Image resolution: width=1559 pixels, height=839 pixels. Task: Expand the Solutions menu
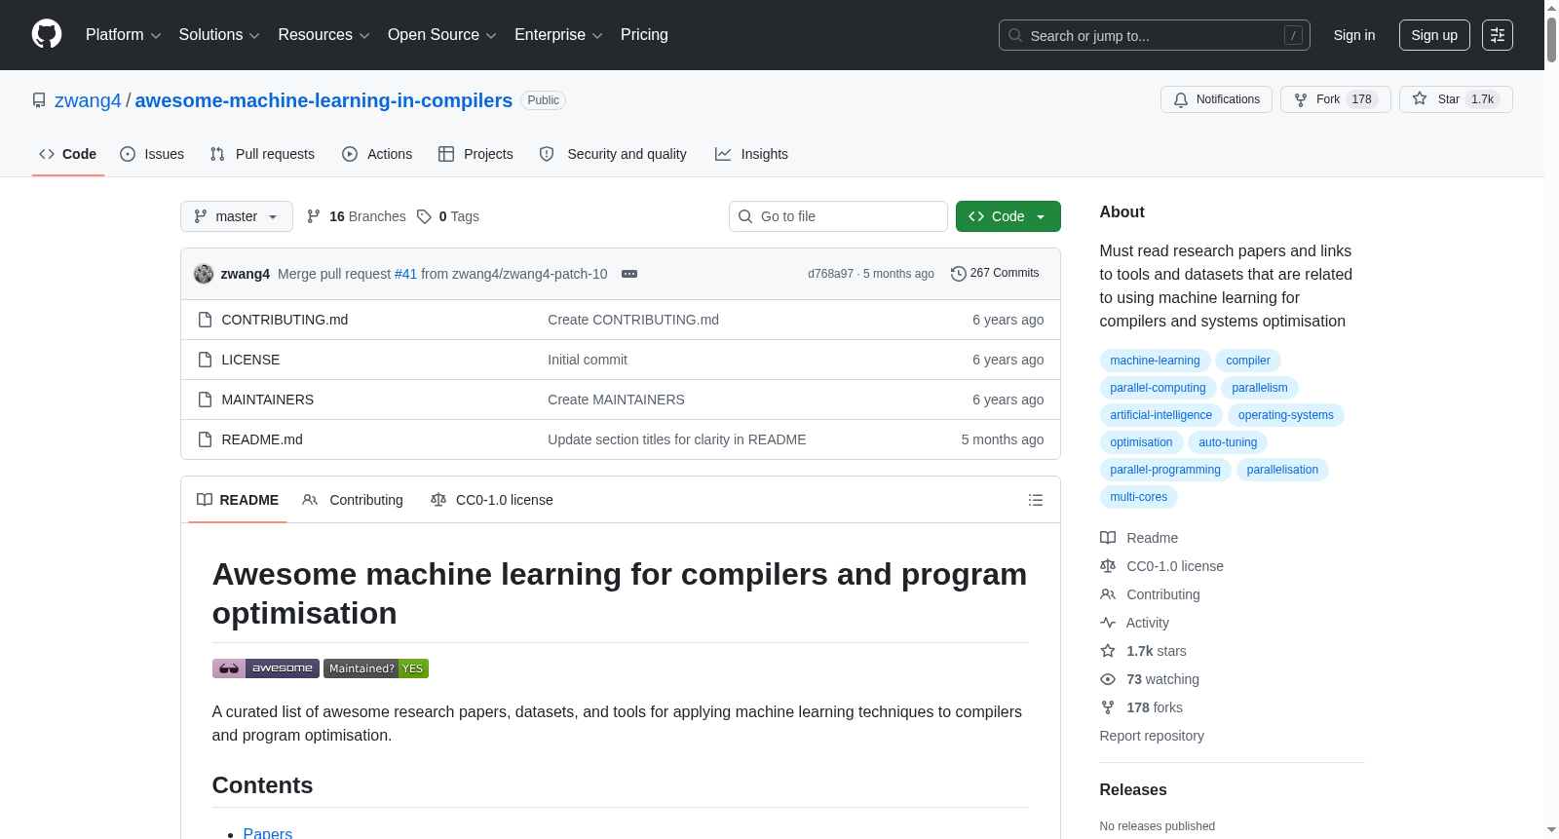pos(219,35)
